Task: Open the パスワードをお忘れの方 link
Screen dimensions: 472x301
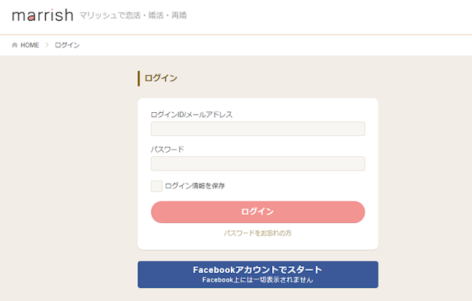Action: 257,233
